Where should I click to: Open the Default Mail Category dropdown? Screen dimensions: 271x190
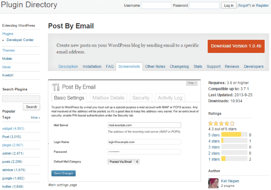[124, 161]
